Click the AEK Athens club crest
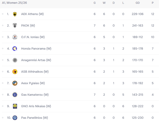159x122 pixels. (15, 14)
